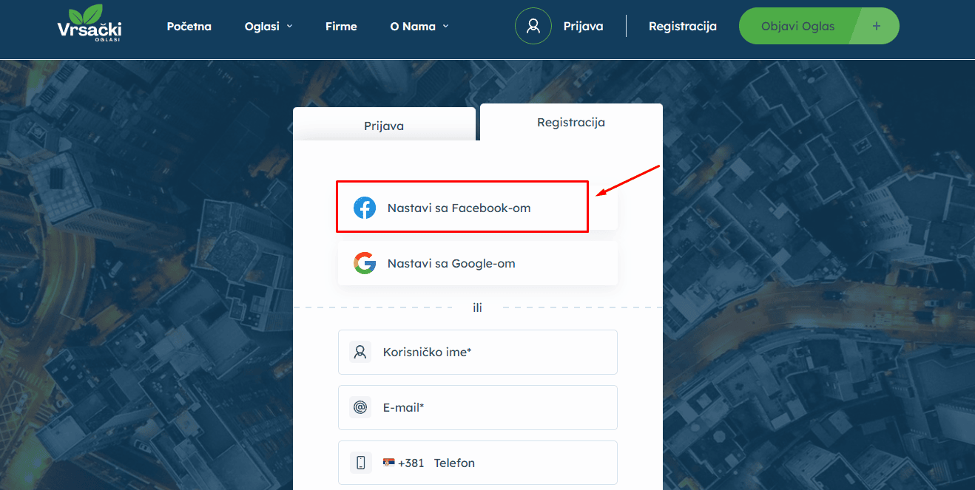Click the Objavi Oglas button

pos(819,26)
